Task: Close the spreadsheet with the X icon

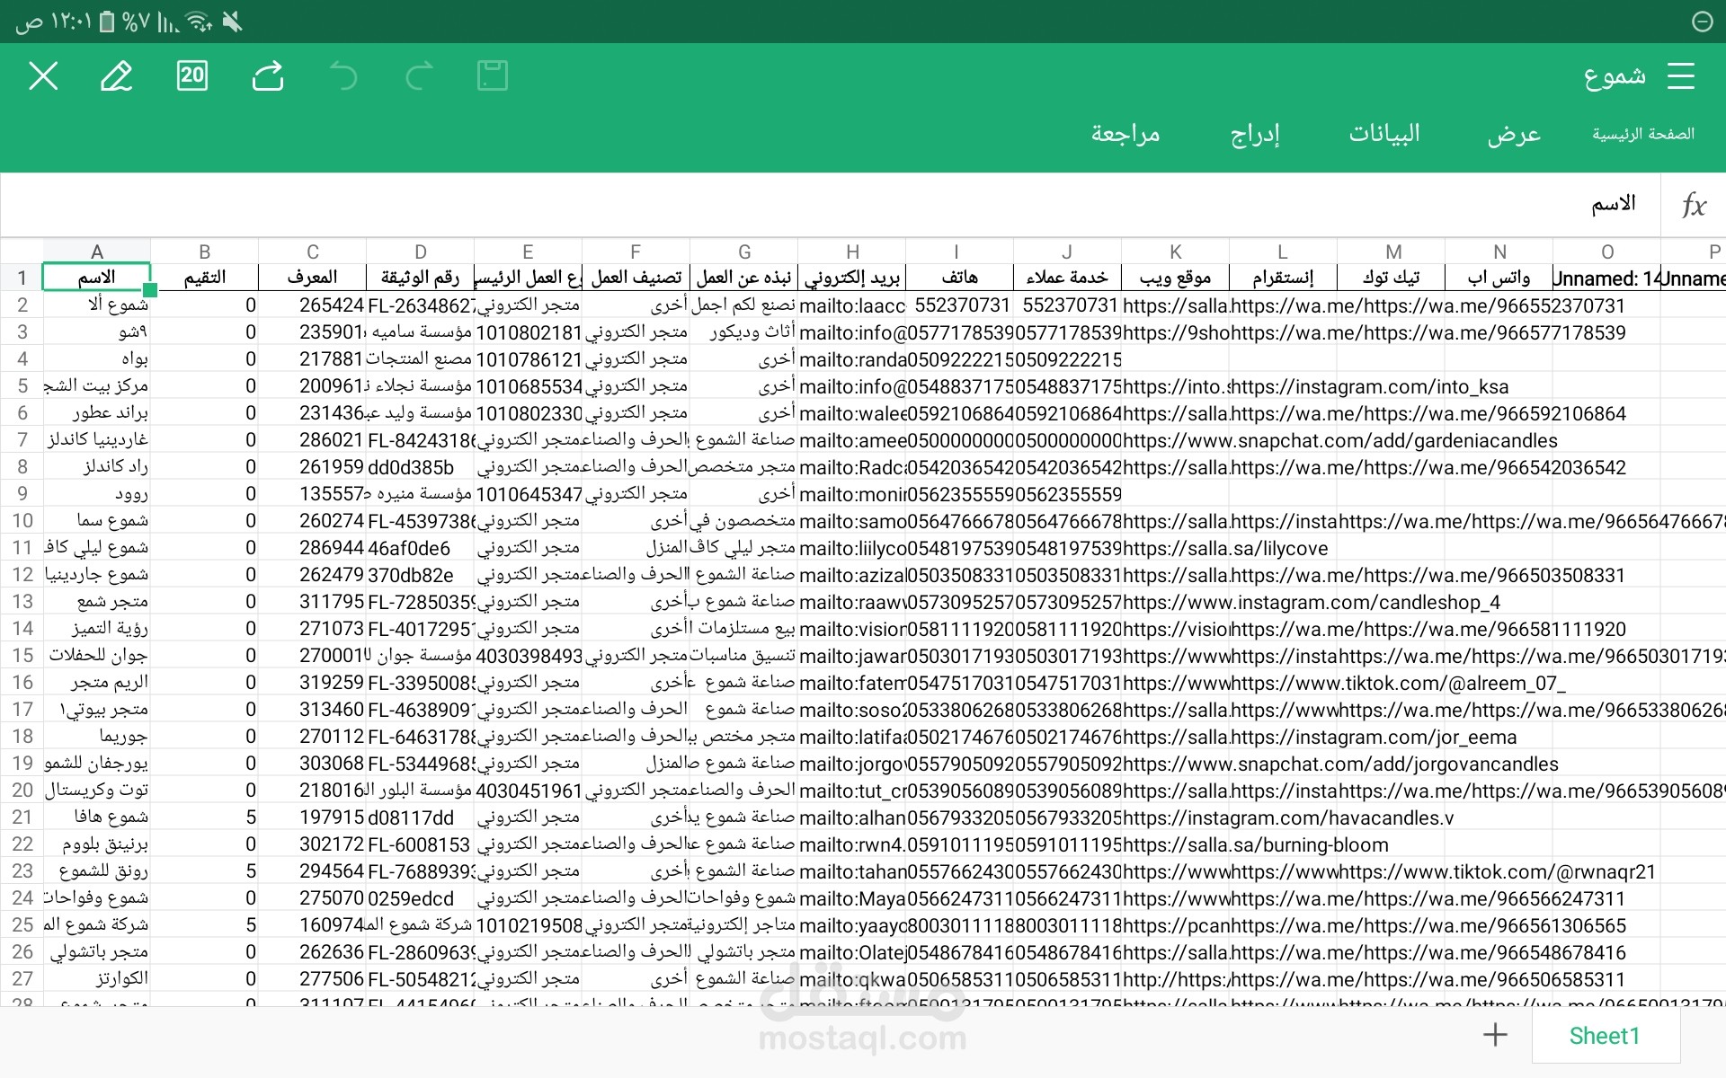Action: (43, 76)
